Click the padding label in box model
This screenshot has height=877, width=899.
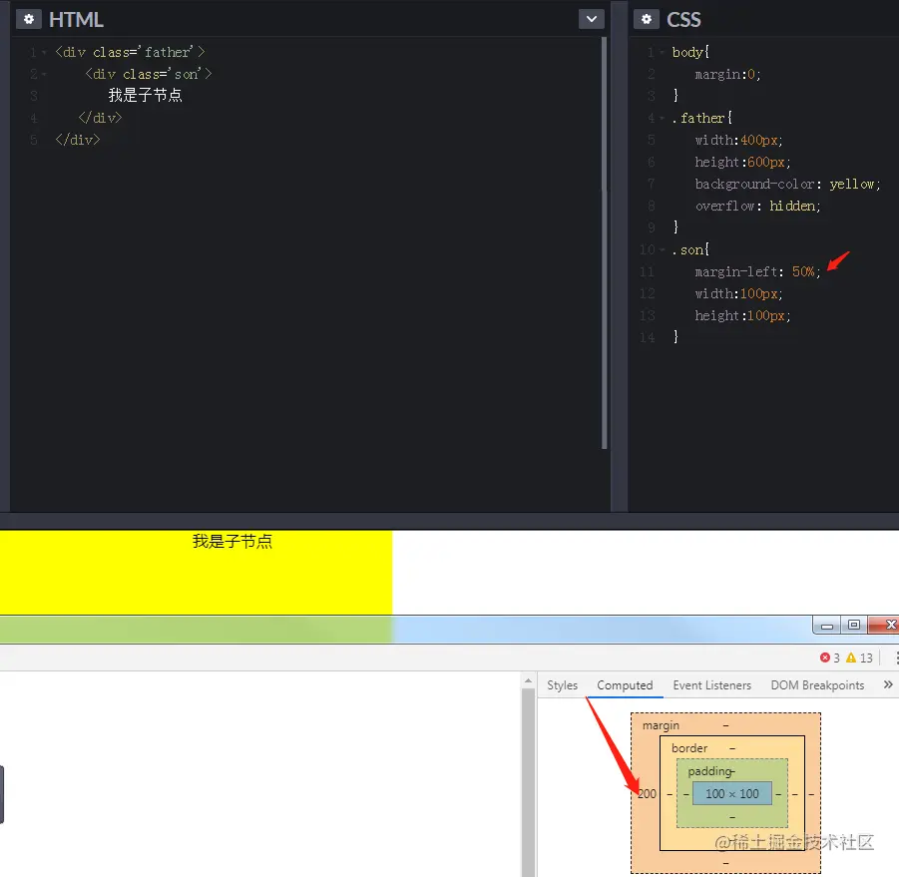coord(709,771)
